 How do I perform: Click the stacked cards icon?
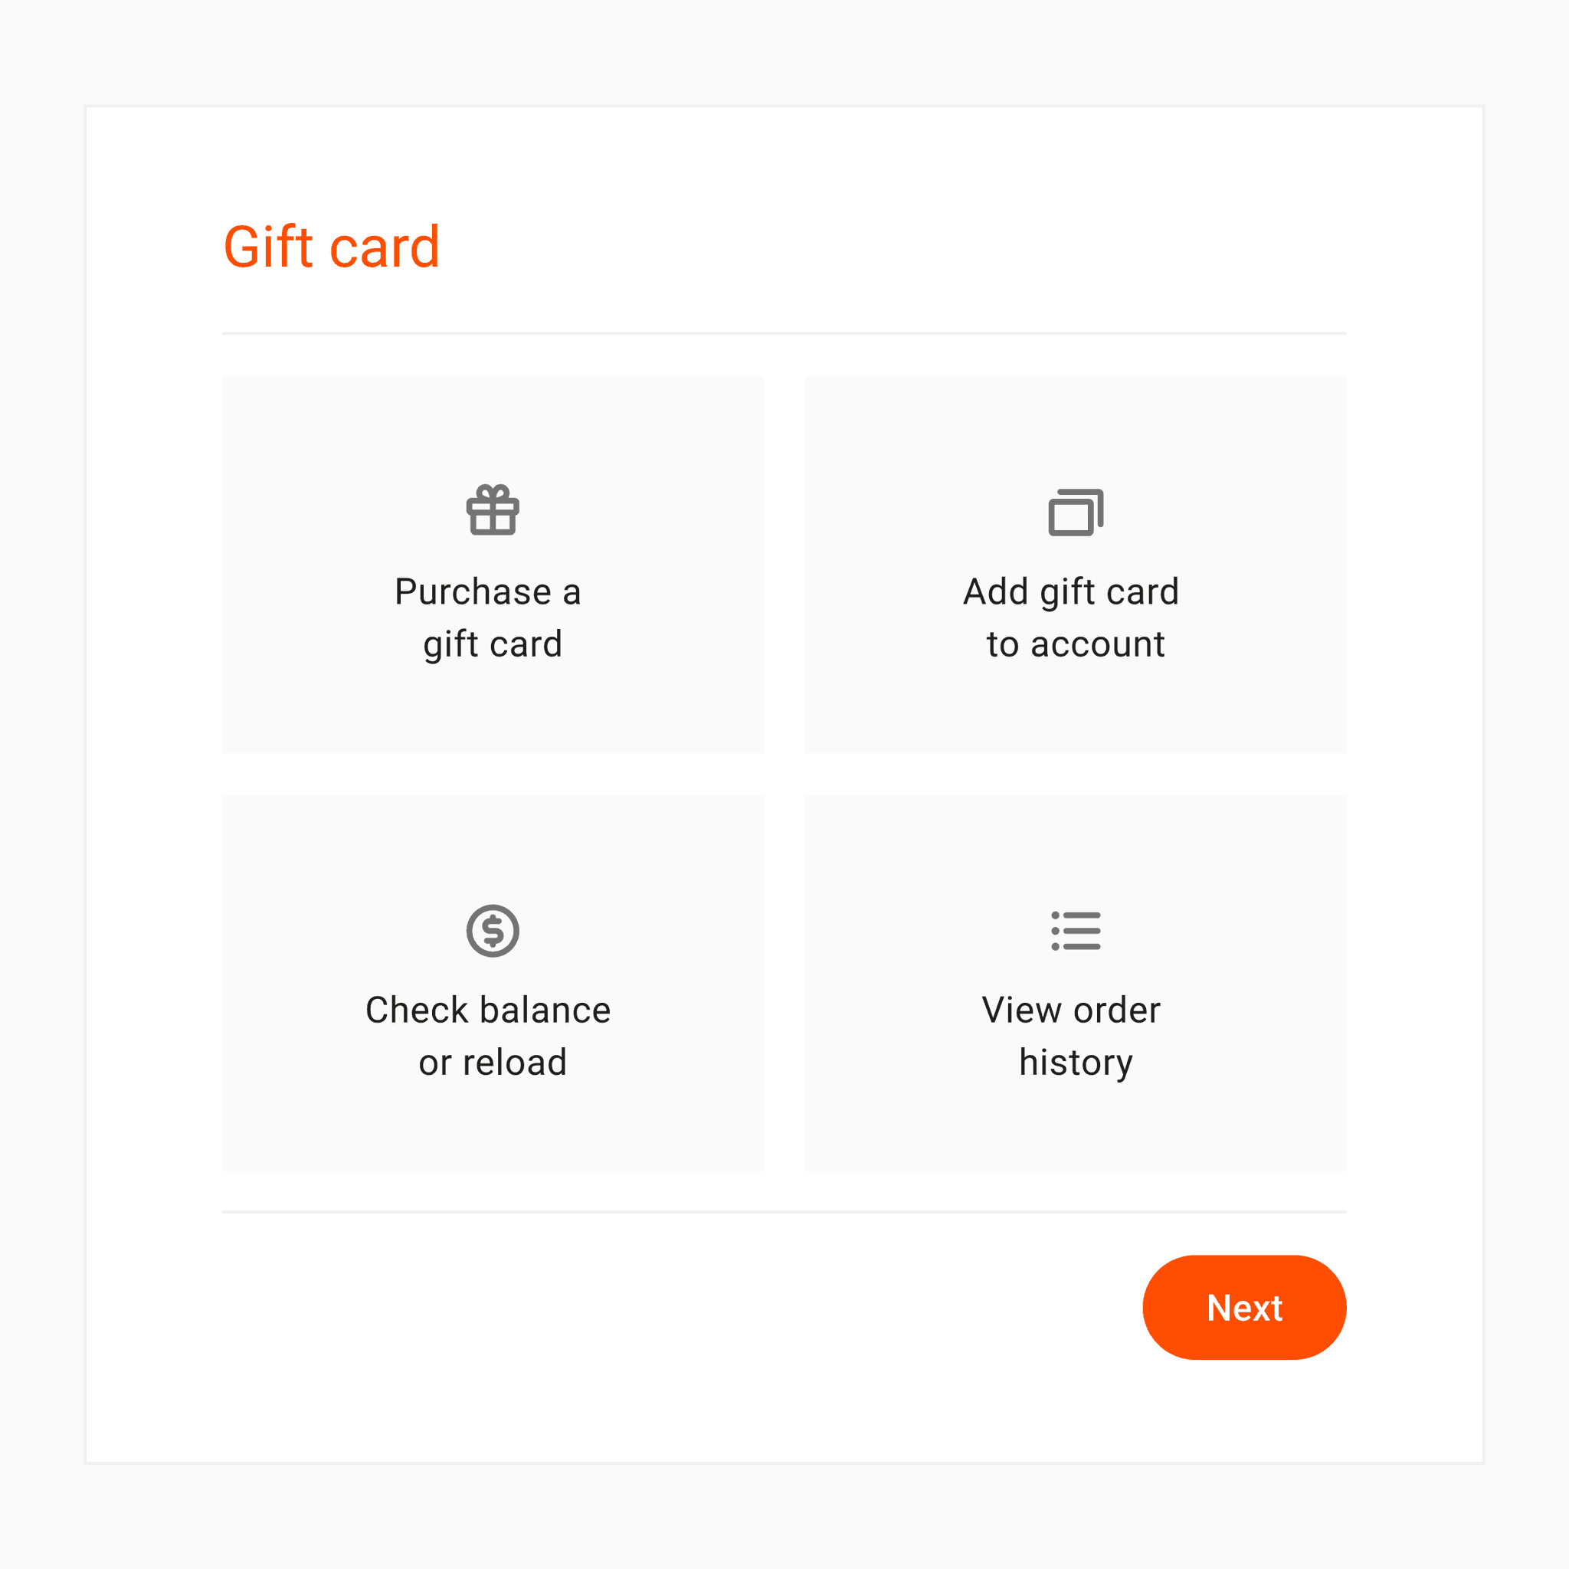click(x=1076, y=513)
